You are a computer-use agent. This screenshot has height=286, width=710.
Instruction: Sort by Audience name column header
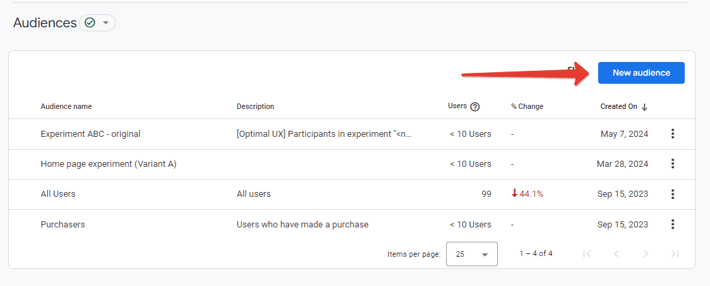click(66, 107)
